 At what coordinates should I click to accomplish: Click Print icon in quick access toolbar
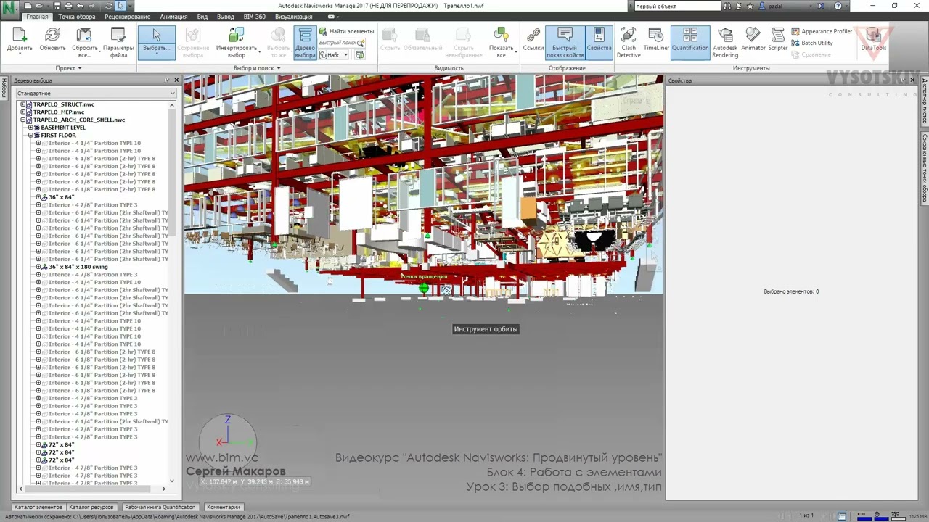pos(68,6)
